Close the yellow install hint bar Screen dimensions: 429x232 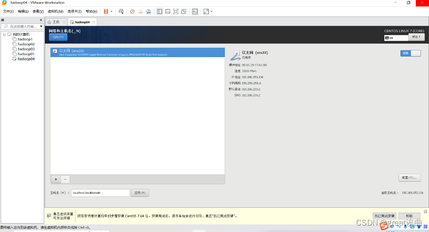pos(426,212)
